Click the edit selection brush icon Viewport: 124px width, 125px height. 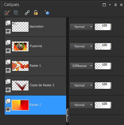tap(7, 13)
